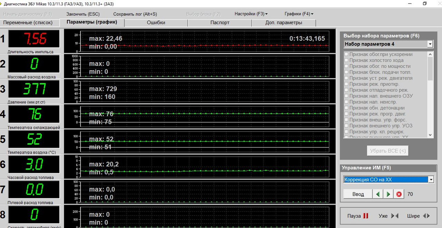Click the Убрать ВСЕ (<) button
The image size is (442, 228).
coord(388,151)
